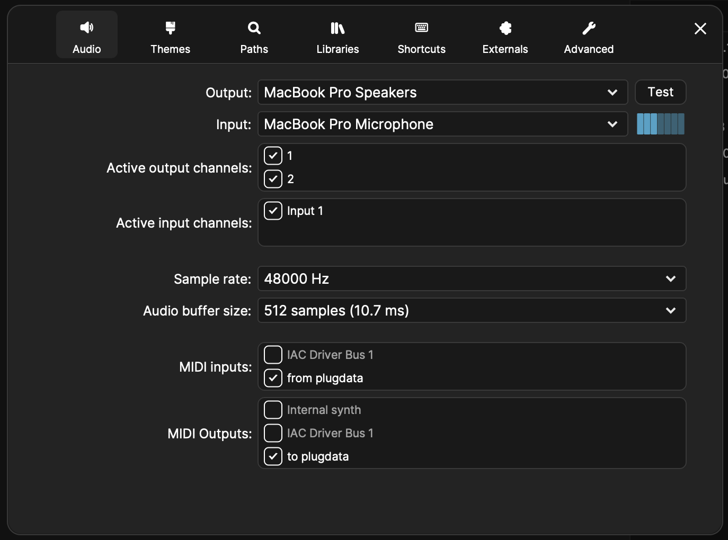The width and height of the screenshot is (728, 540).
Task: Enable IAC Driver Bus 1 MIDI output
Action: tap(273, 433)
